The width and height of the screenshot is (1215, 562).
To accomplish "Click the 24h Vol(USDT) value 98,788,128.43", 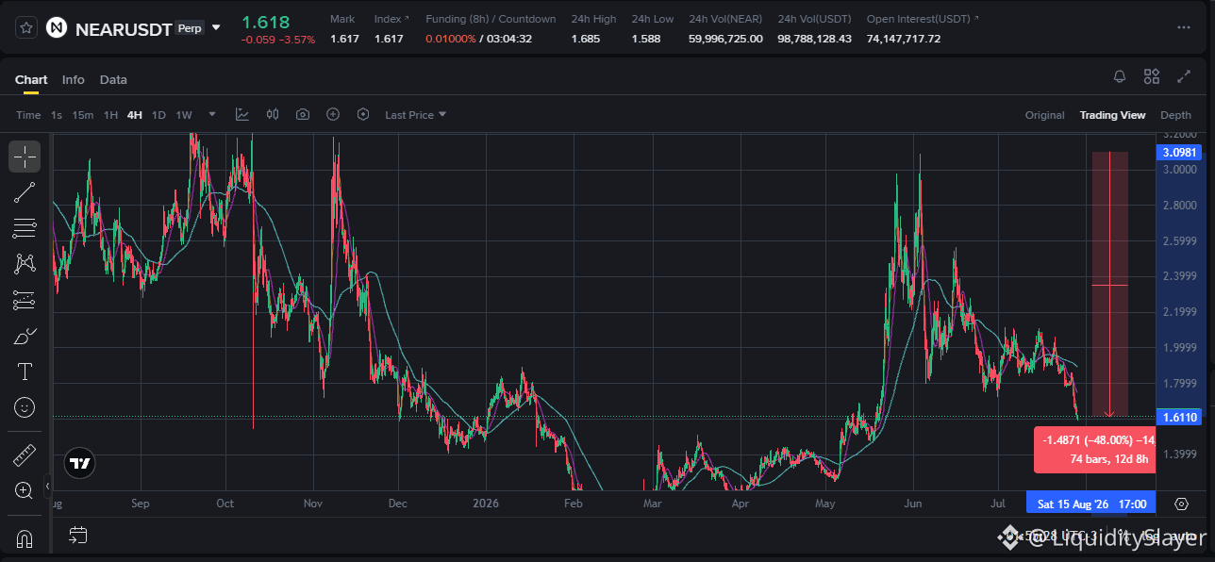I will pos(815,39).
